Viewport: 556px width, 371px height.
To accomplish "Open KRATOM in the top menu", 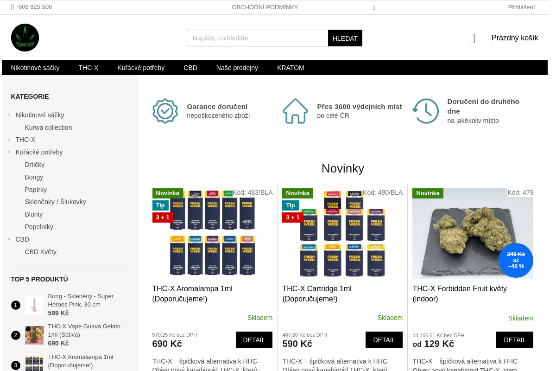I will 291,68.
